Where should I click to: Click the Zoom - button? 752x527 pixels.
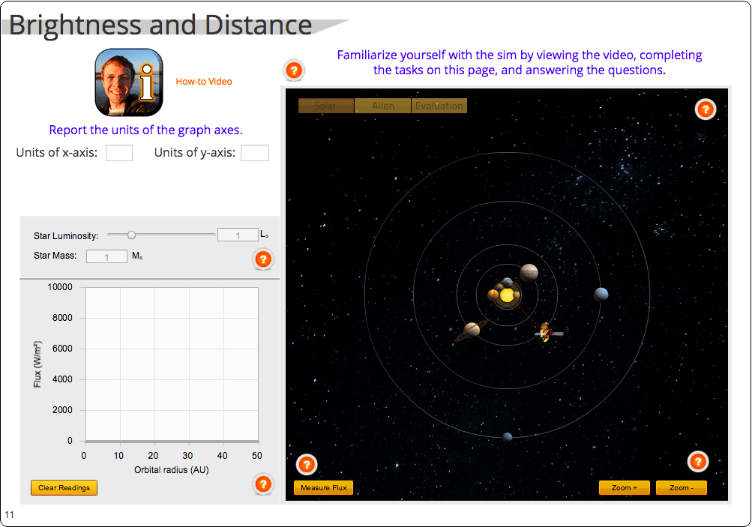(x=681, y=488)
